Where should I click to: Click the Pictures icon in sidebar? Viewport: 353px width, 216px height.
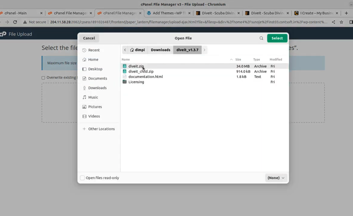84,107
